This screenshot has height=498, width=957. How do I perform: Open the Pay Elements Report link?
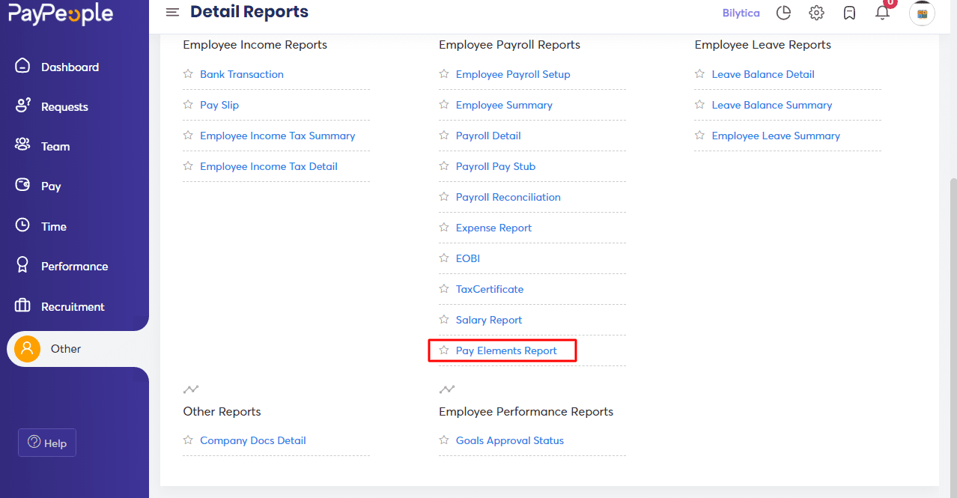pyautogui.click(x=506, y=350)
